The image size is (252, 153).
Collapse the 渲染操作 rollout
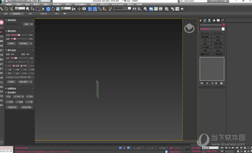6,92
